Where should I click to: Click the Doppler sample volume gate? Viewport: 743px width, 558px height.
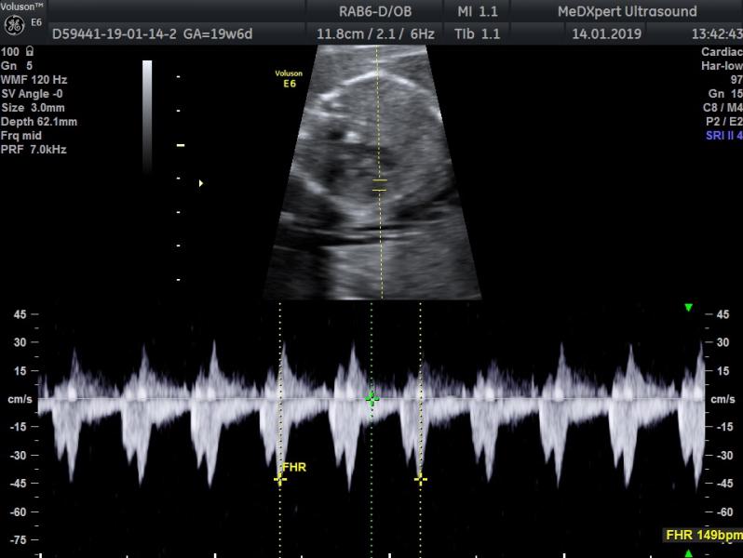click(x=380, y=185)
